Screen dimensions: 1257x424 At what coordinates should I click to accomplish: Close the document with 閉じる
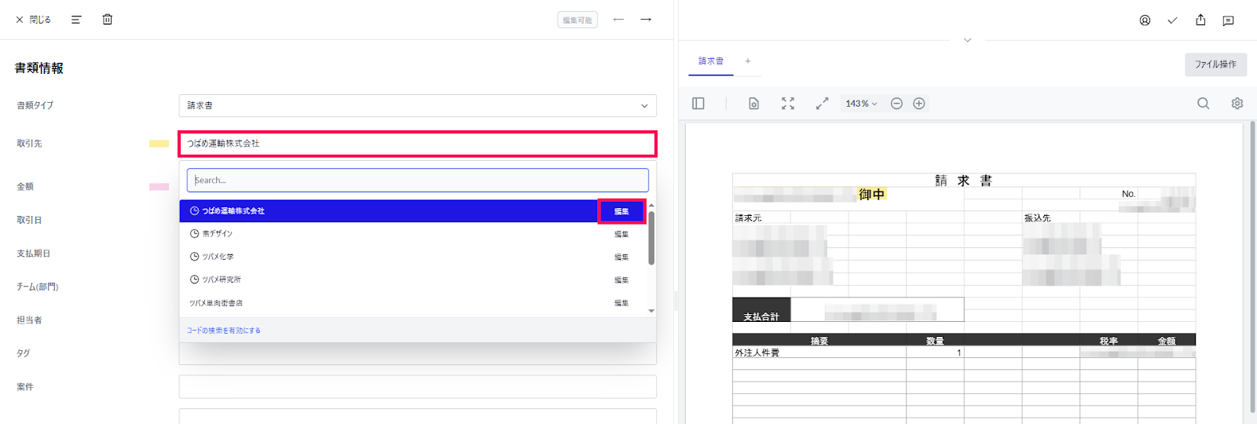tap(33, 20)
